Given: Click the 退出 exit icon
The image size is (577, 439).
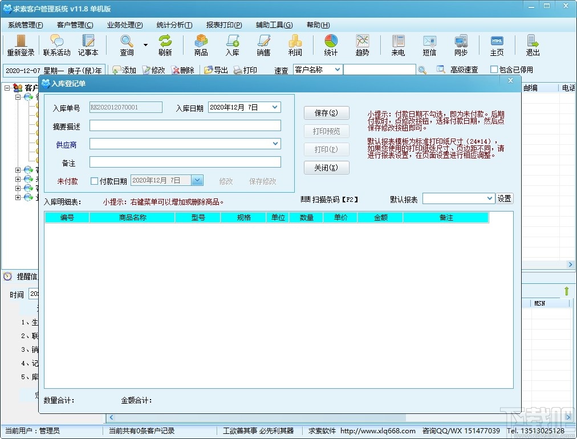Looking at the screenshot, I should point(533,45).
